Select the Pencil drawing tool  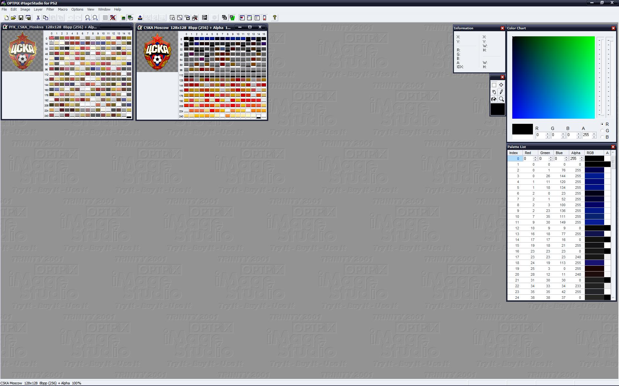click(501, 92)
